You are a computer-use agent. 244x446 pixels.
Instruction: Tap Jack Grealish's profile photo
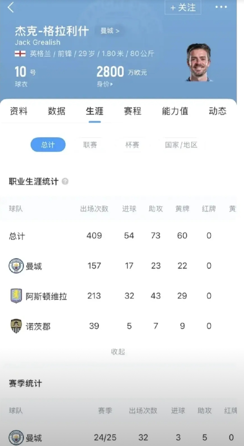[199, 62]
